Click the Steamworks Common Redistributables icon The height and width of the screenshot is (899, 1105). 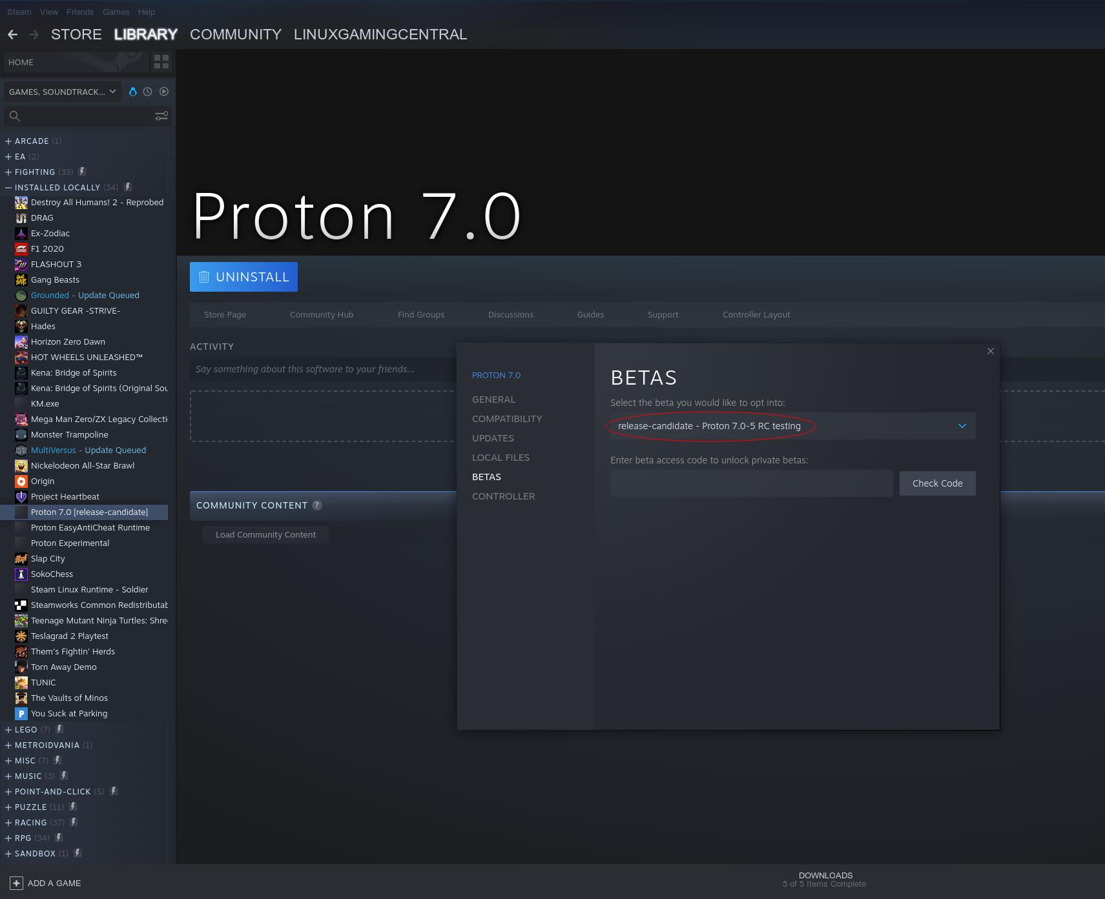21,605
